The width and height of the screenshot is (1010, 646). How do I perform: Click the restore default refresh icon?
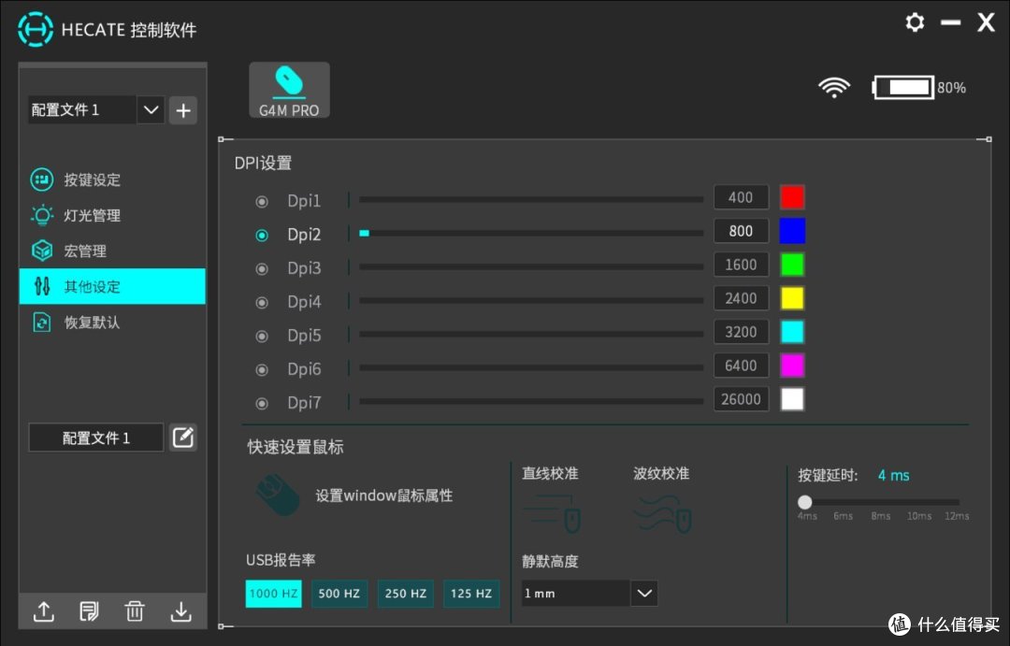(x=42, y=322)
